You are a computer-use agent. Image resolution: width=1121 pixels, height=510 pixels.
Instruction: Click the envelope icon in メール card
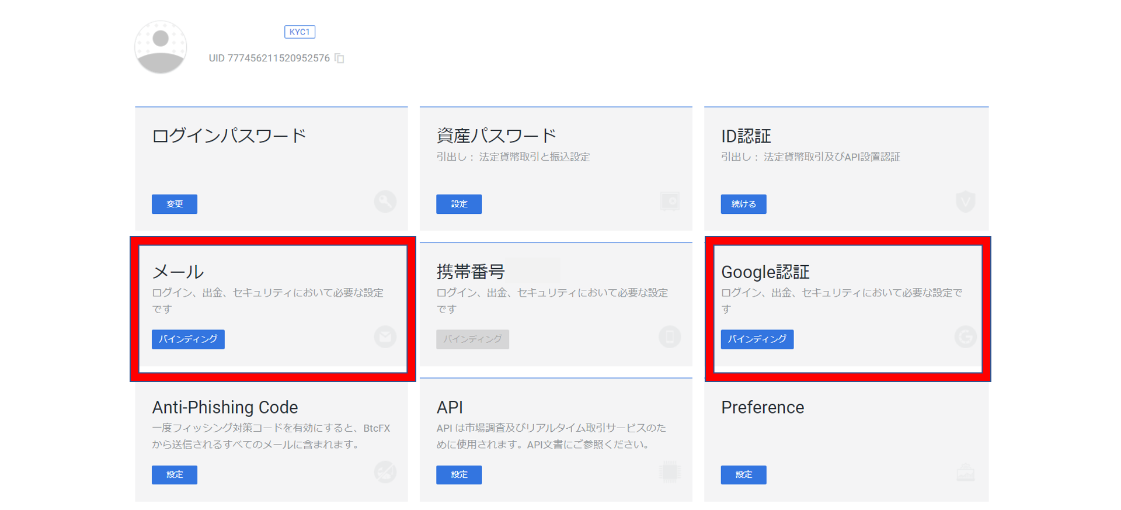click(385, 337)
